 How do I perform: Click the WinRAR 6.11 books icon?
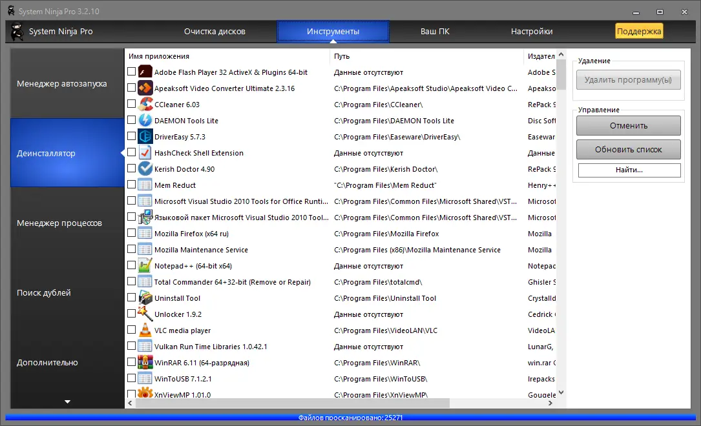pyautogui.click(x=145, y=362)
